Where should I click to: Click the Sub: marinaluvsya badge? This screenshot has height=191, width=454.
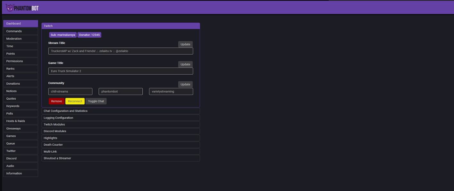coord(63,35)
